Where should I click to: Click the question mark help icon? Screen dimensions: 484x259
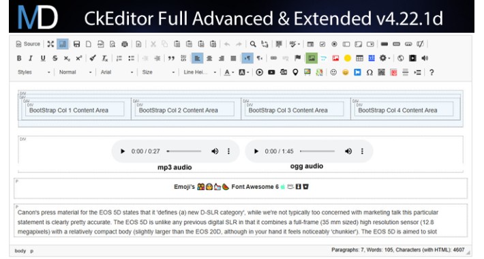pyautogui.click(x=432, y=72)
